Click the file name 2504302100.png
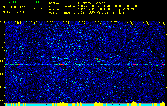 [x=14, y=7]
